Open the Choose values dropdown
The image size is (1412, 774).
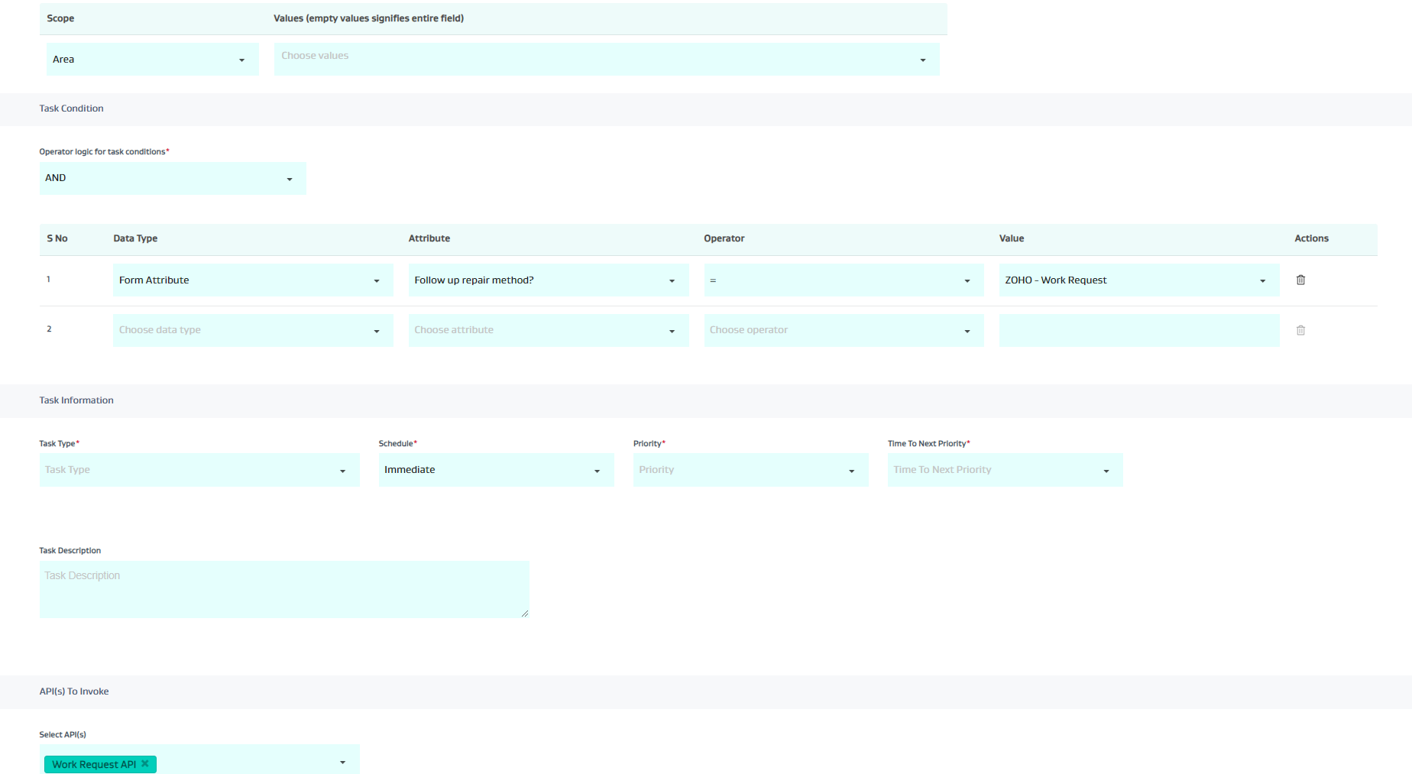pos(606,60)
